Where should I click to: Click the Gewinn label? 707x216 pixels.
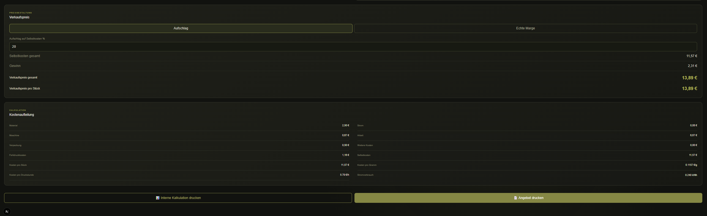(x=15, y=66)
